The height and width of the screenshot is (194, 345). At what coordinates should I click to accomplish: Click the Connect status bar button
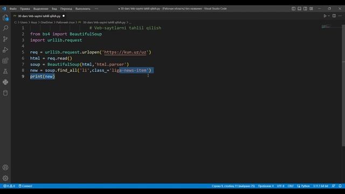click(25, 186)
